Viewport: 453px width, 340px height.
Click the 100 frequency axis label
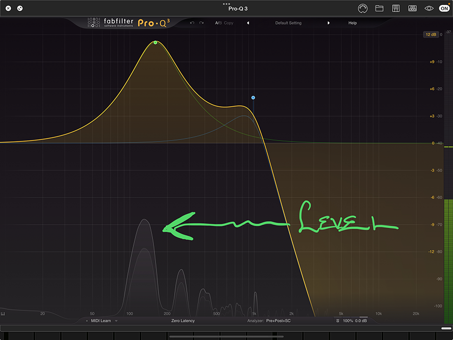(x=129, y=314)
